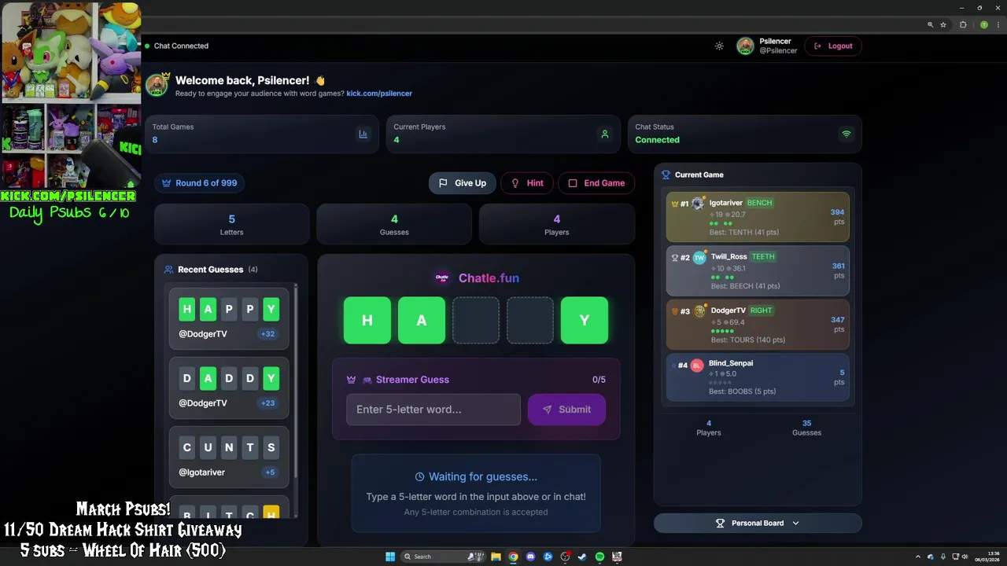Request a Hint for the word

tap(527, 183)
